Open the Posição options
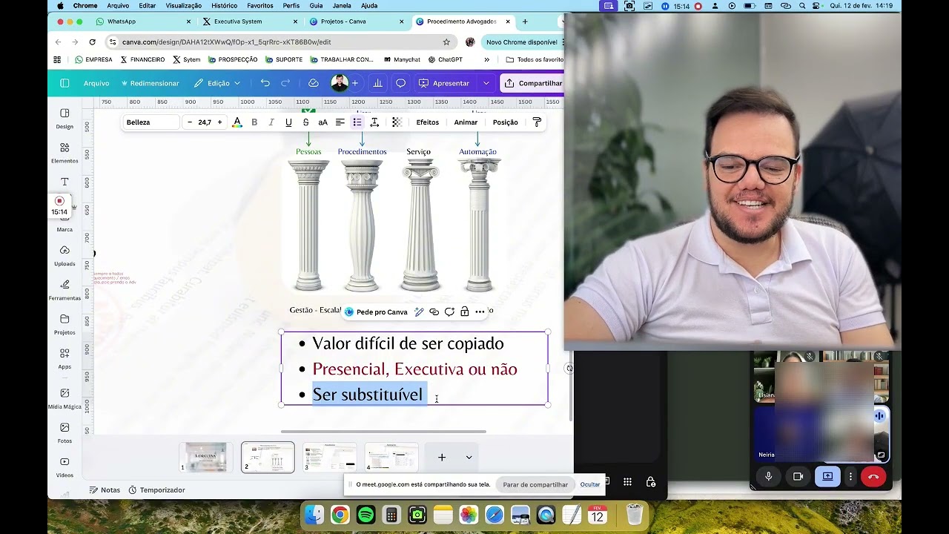Screen dimensions: 949x534 [506, 122]
